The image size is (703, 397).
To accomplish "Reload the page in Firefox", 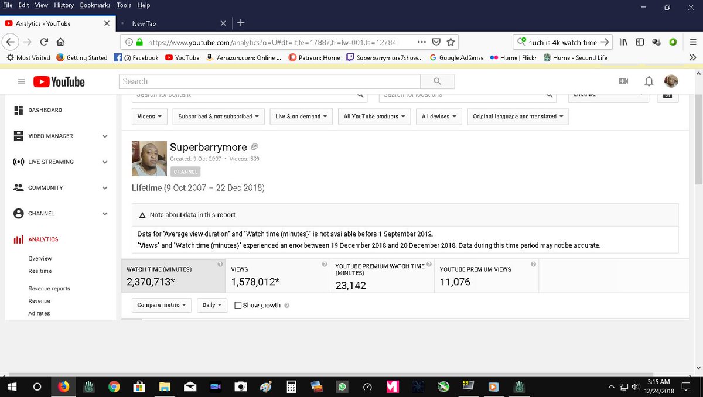I will click(44, 42).
